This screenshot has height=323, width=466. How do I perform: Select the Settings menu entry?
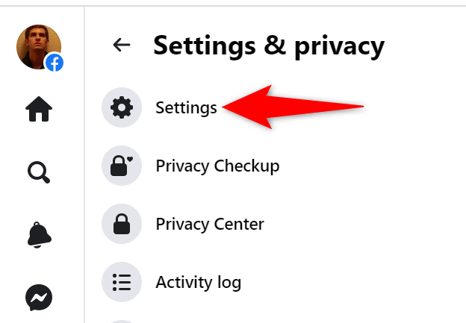pos(186,108)
